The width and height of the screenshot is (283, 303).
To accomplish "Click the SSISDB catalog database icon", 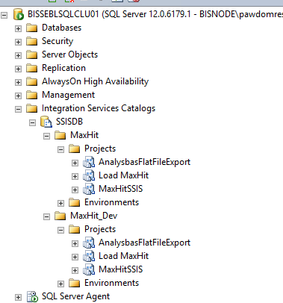I will tap(46, 122).
